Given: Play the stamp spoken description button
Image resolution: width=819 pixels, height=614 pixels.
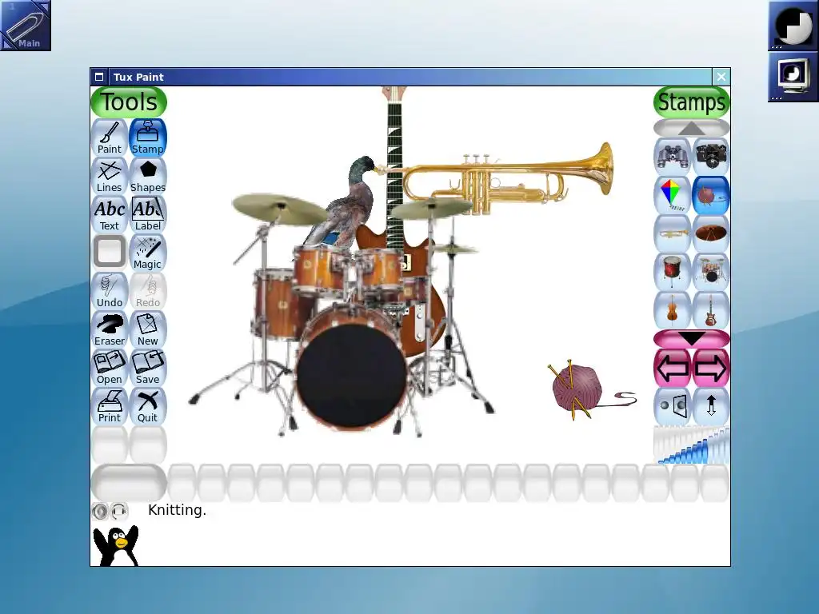Looking at the screenshot, I should 119,511.
